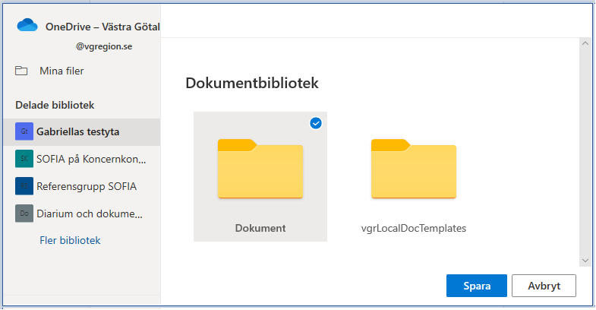Select SOFIA på Koncernkon... library name
This screenshot has width=596, height=310.
(92, 160)
